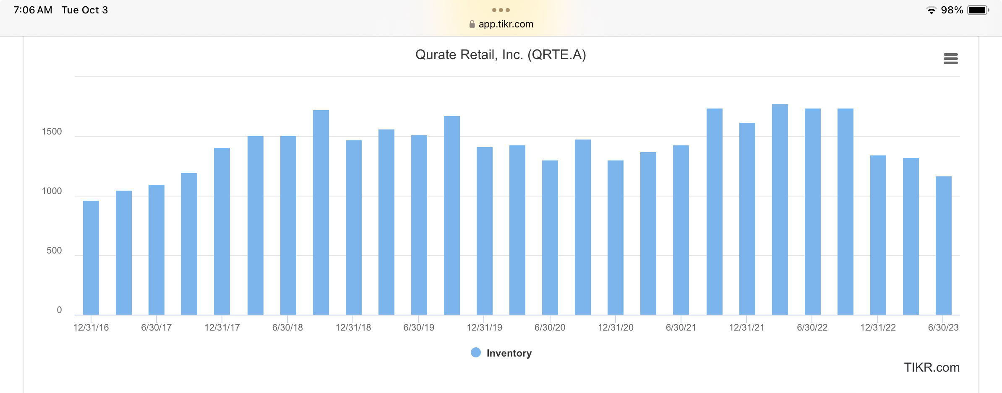
Task: Click the 12/31/18 x-axis label
Action: coord(353,328)
